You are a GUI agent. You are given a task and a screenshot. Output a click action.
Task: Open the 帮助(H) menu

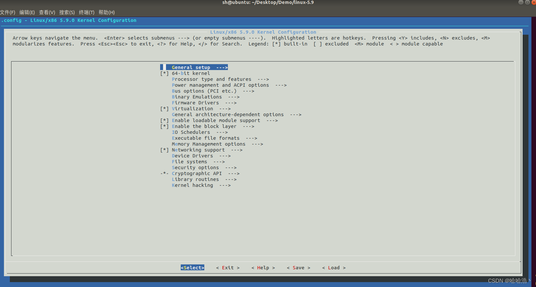[x=107, y=12]
